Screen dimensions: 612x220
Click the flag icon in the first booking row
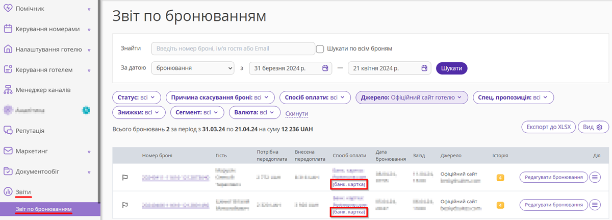coord(124,178)
